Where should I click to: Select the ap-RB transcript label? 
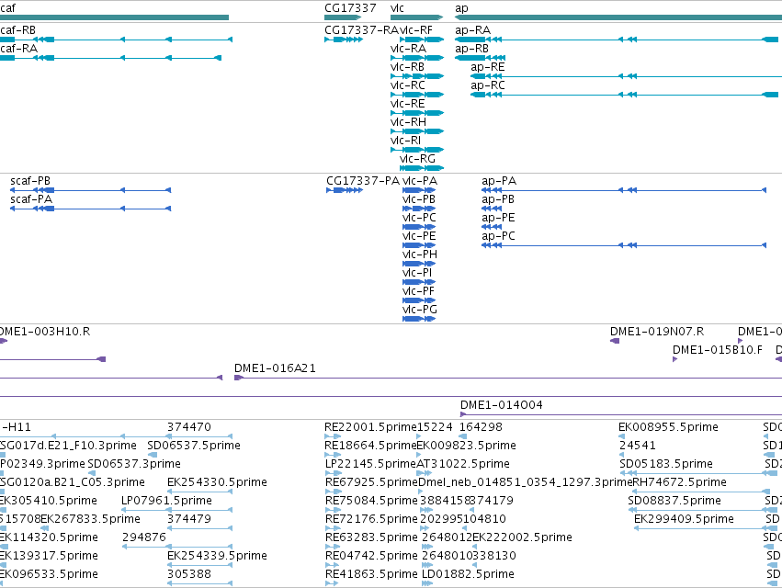click(471, 49)
